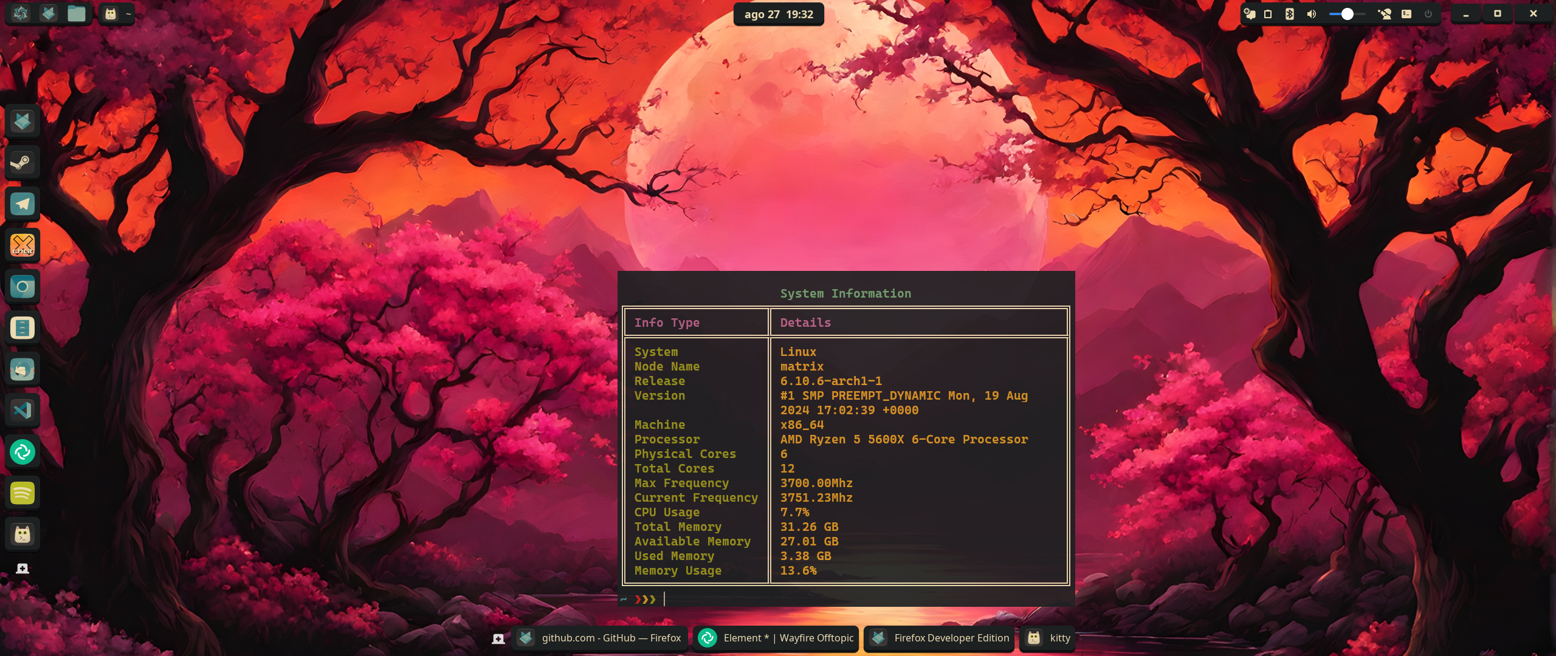The image size is (1556, 656).
Task: Toggle Bluetooth in the system tray
Action: click(x=1289, y=13)
